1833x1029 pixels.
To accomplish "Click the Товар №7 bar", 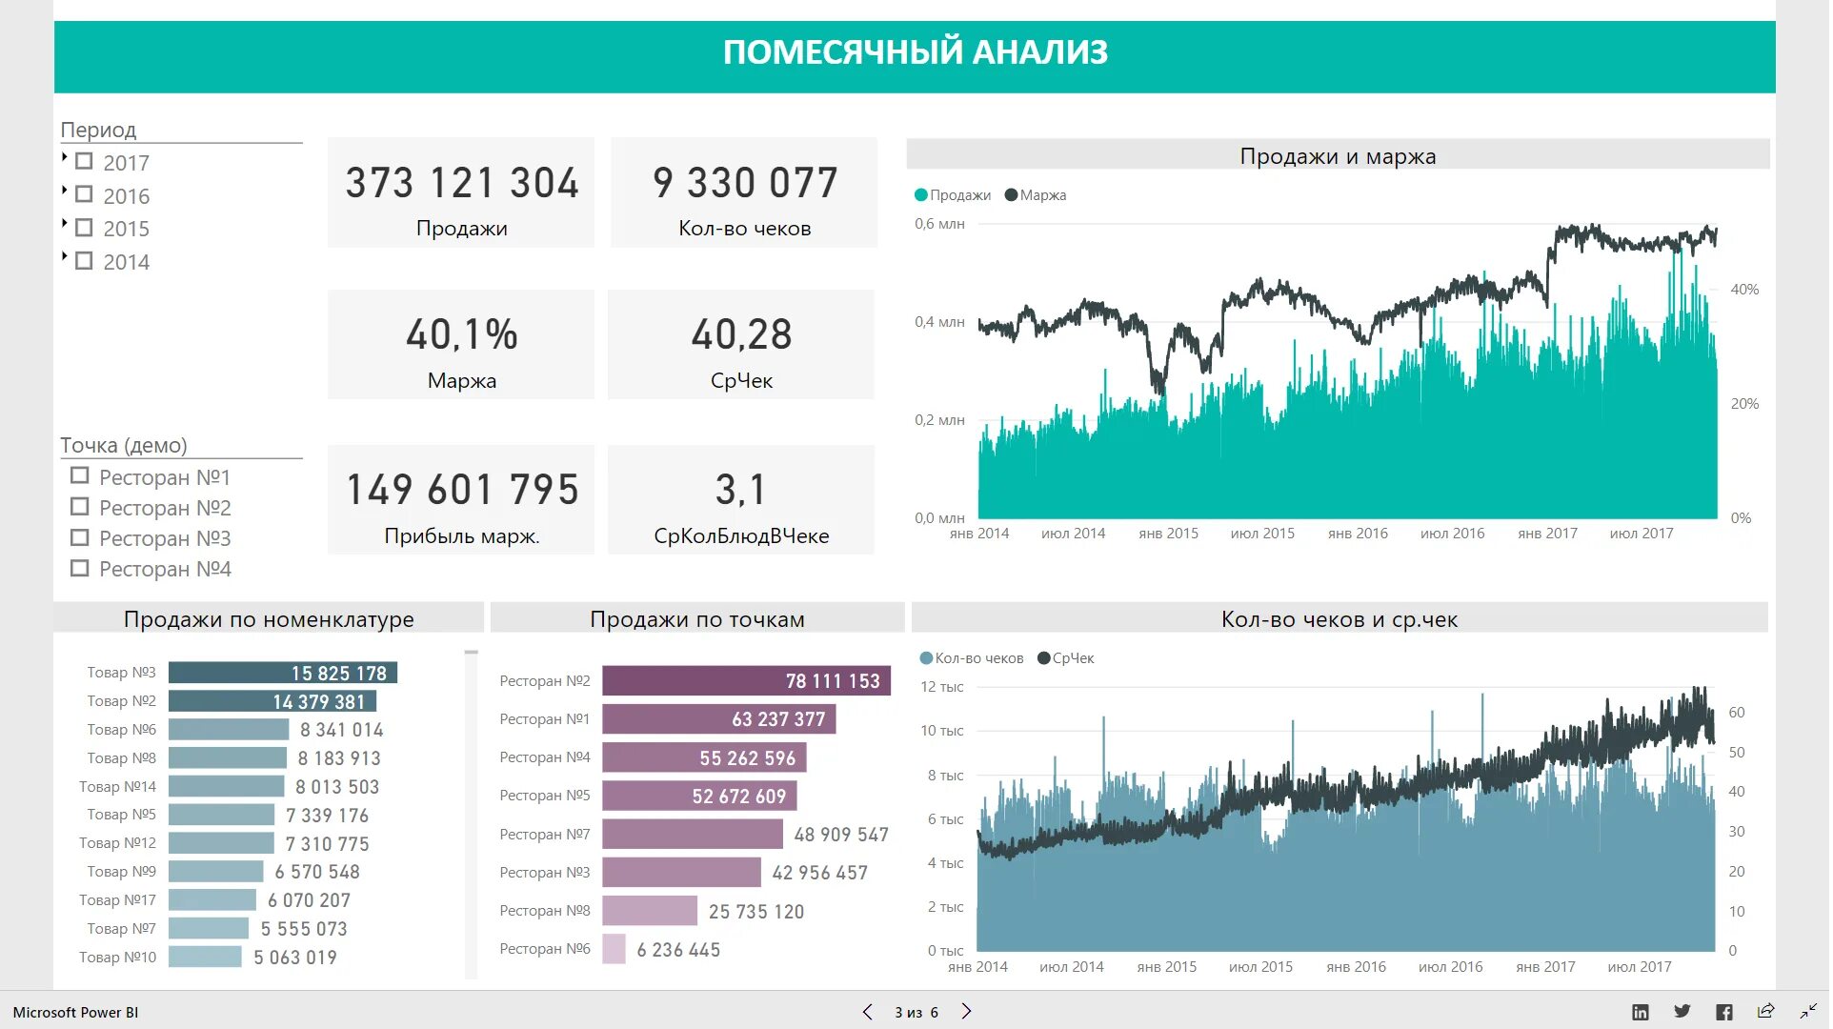I will [x=210, y=930].
